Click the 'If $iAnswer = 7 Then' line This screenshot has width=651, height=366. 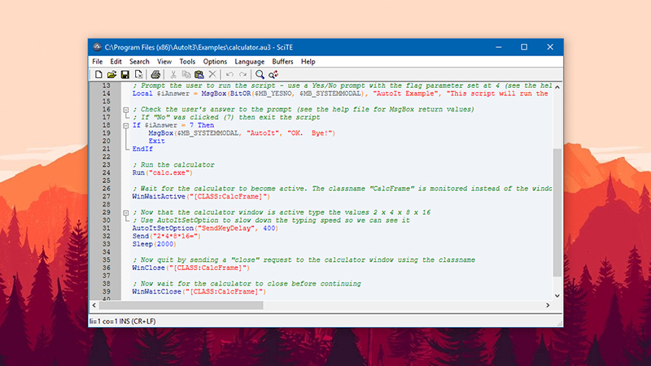coord(173,125)
